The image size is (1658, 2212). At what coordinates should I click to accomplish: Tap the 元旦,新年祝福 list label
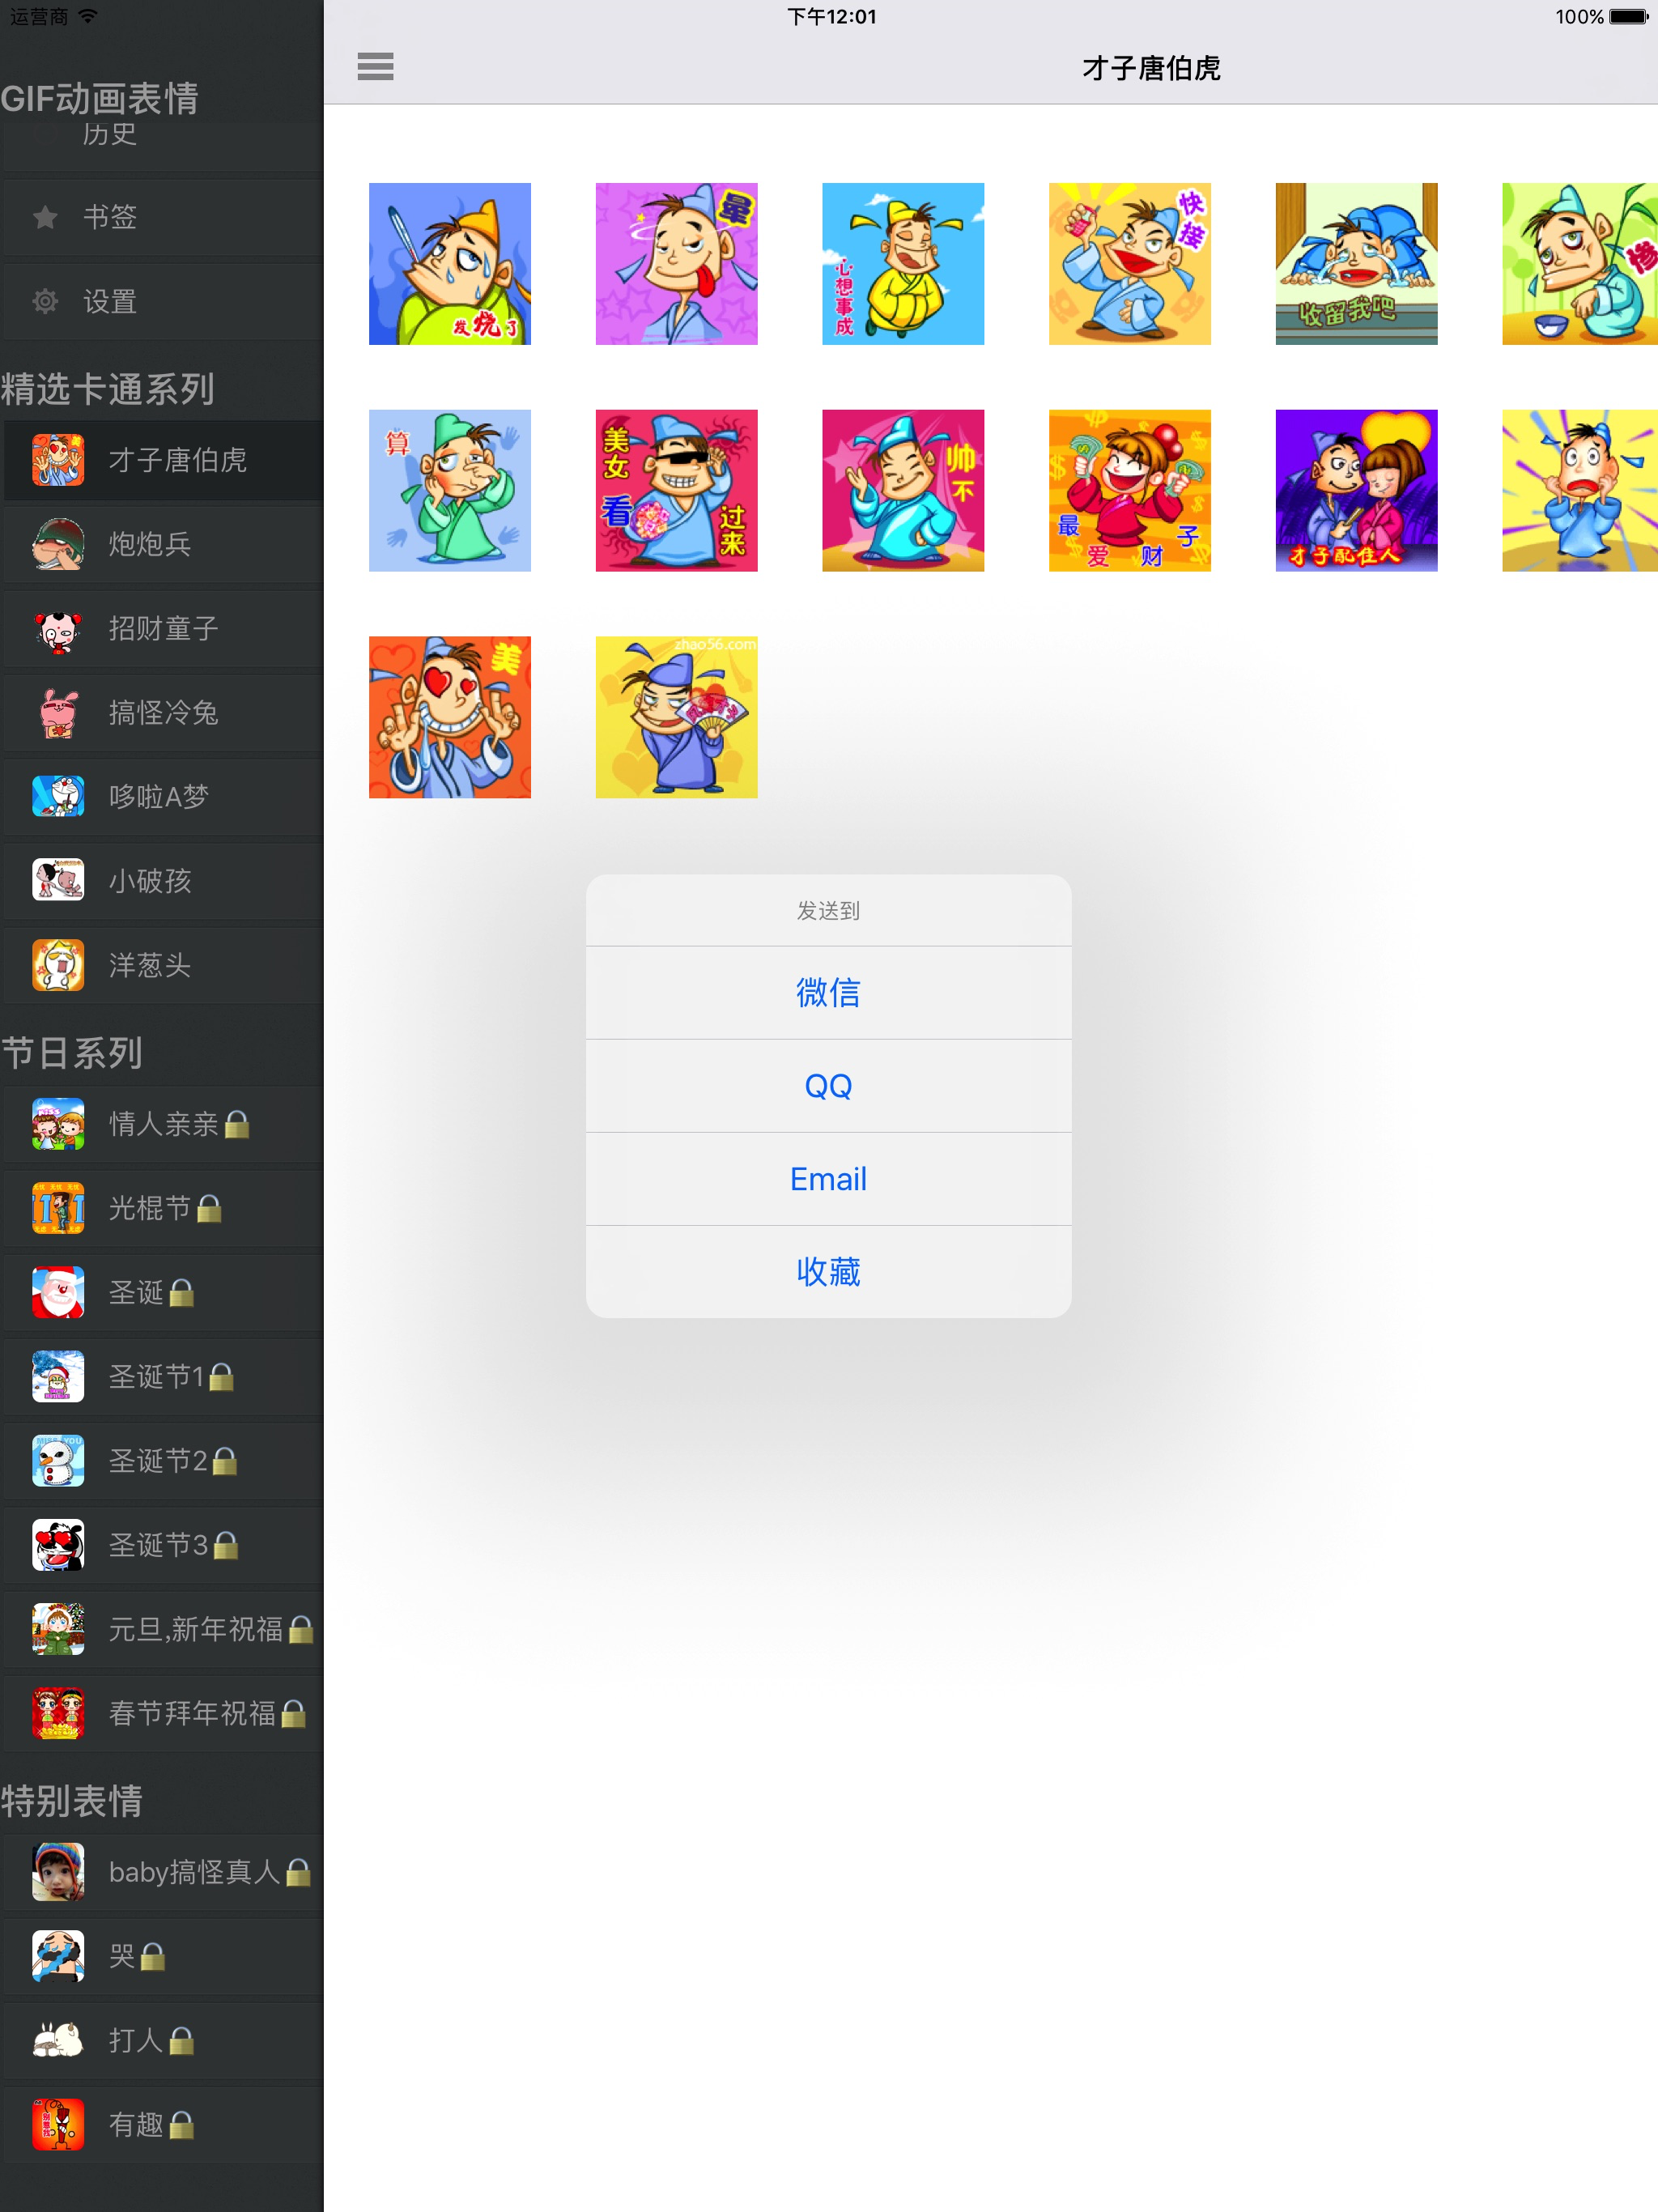[195, 1629]
